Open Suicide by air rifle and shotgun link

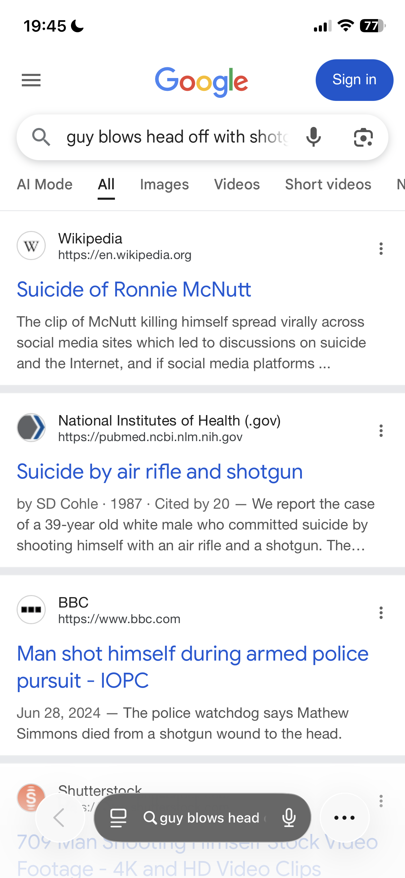160,472
